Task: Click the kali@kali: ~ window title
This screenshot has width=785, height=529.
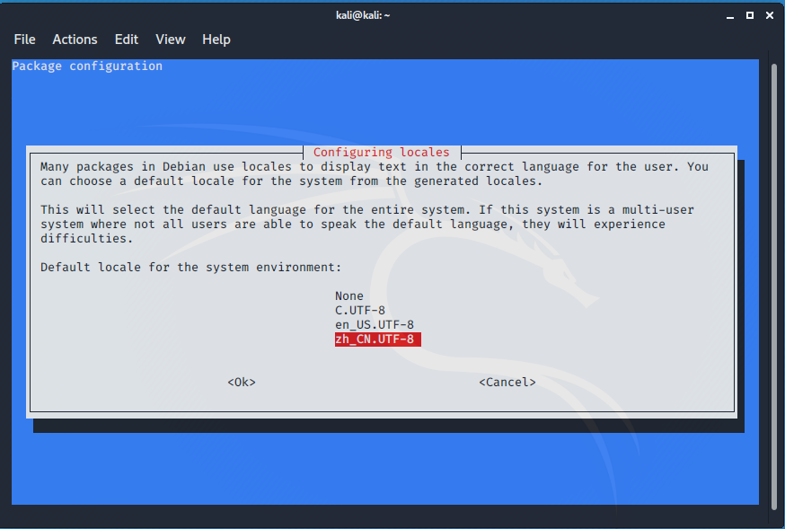Action: pos(363,15)
